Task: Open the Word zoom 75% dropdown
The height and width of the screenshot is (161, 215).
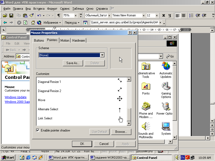Action: (x=76, y=16)
